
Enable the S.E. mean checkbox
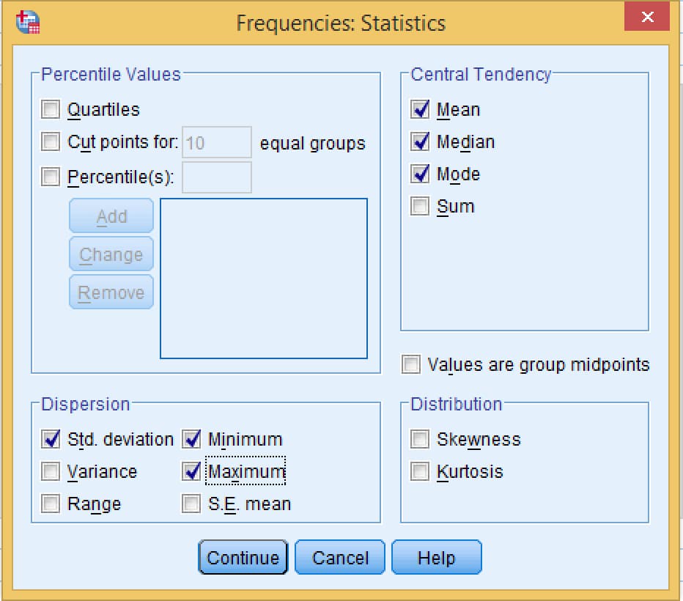pos(191,504)
